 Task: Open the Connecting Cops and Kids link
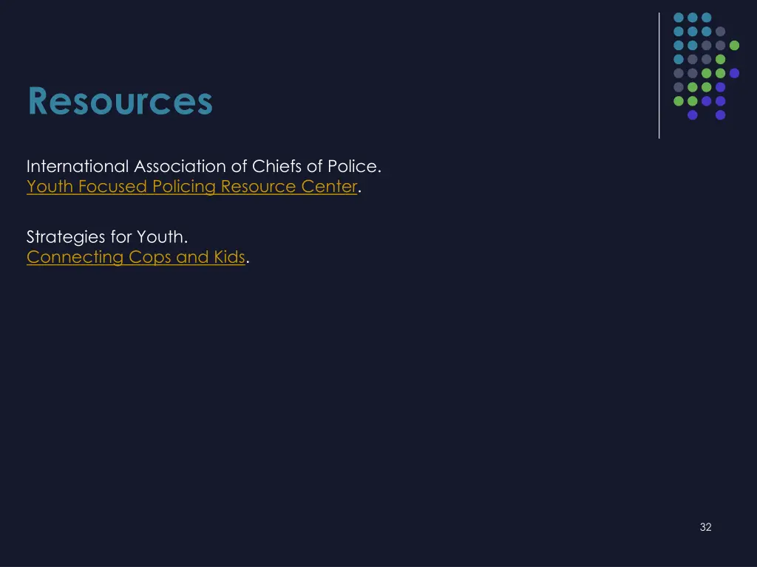[135, 258]
